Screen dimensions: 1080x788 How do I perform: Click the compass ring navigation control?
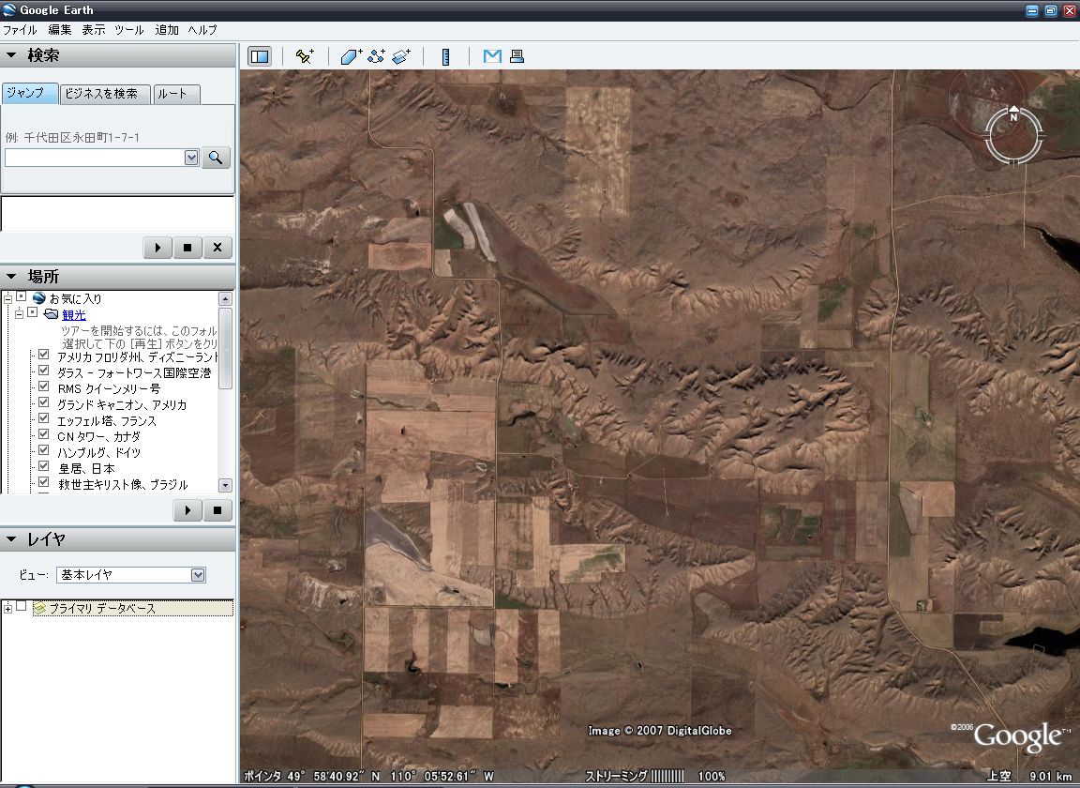click(1013, 136)
